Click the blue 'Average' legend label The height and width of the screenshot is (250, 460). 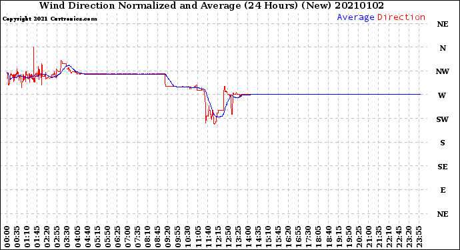[355, 17]
